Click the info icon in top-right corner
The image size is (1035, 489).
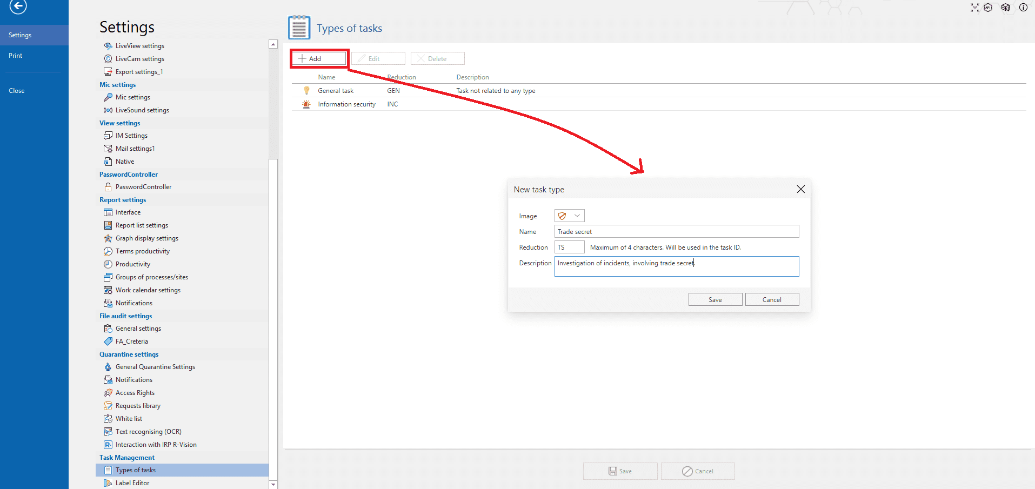pyautogui.click(x=1023, y=8)
